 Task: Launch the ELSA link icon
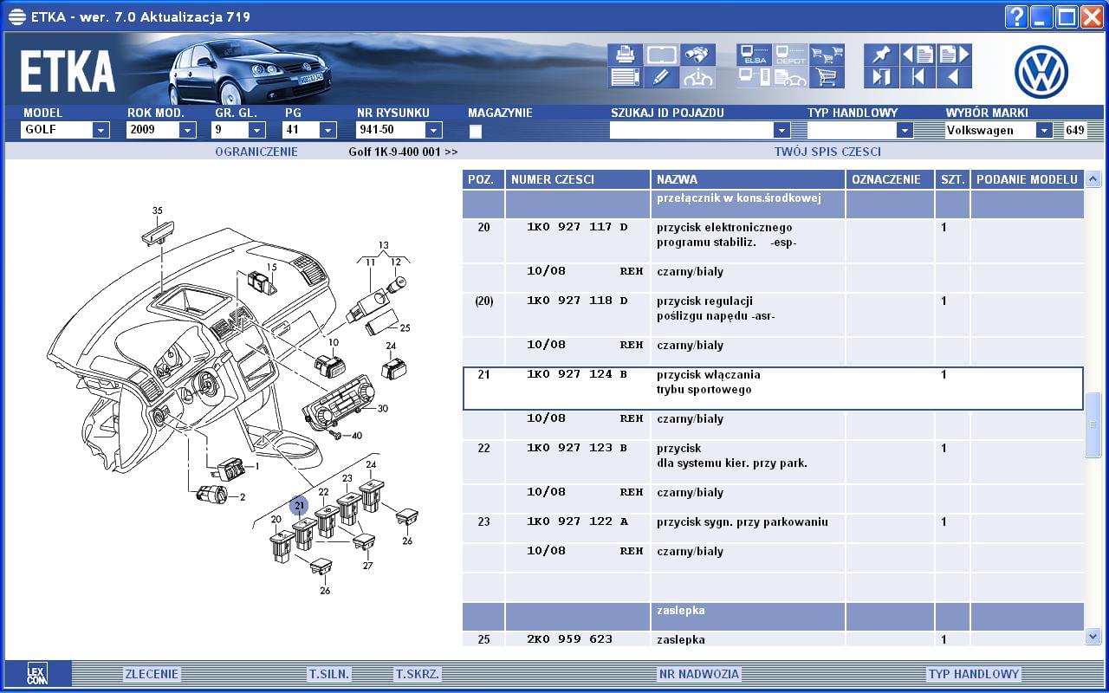pyautogui.click(x=754, y=55)
